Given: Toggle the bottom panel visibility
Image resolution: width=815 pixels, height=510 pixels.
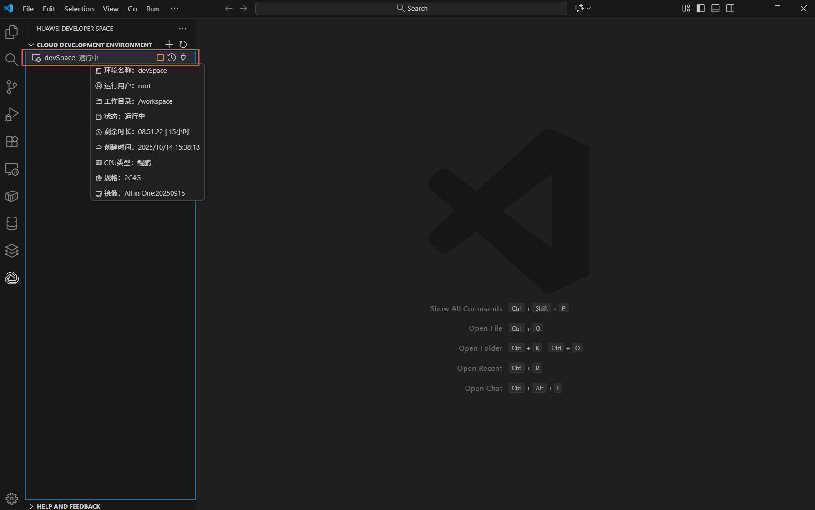Looking at the screenshot, I should coord(715,8).
